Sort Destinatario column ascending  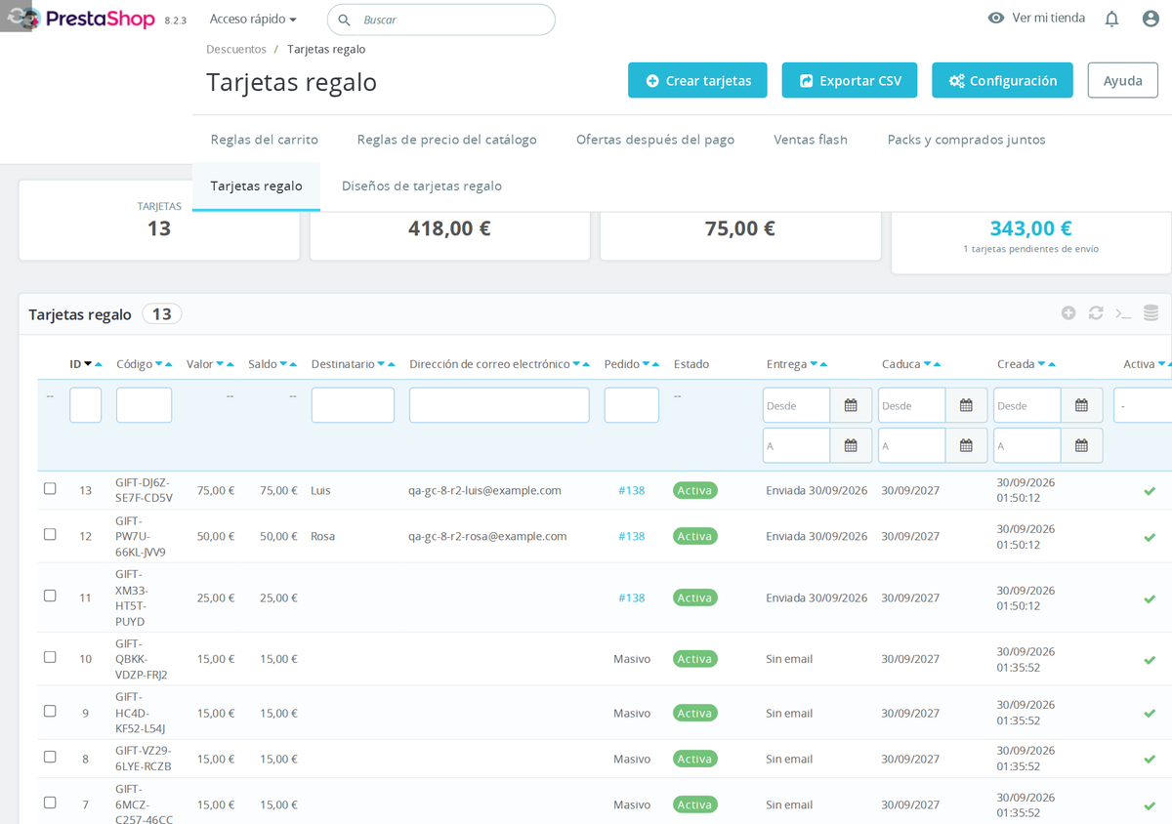[x=392, y=364]
